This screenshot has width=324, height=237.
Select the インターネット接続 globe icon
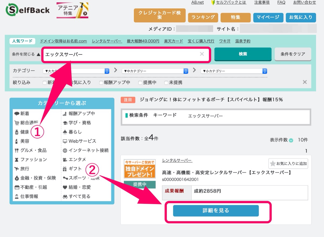65,150
